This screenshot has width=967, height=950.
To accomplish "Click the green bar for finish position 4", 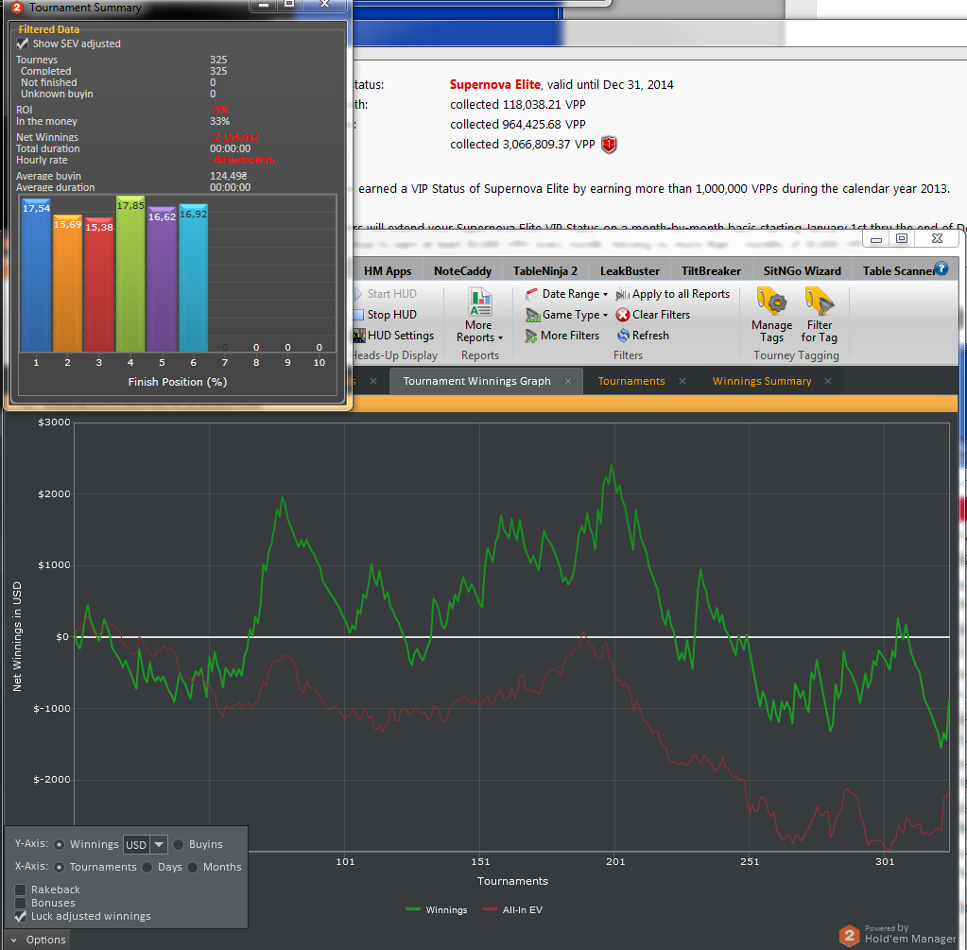I will (130, 274).
